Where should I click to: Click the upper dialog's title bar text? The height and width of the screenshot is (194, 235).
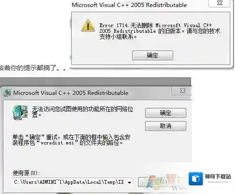coord(129,5)
